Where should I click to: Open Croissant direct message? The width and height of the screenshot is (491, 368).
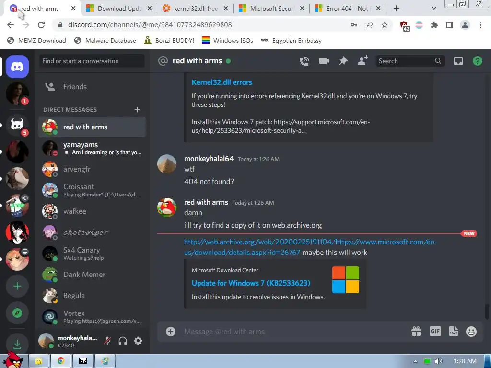(x=92, y=190)
